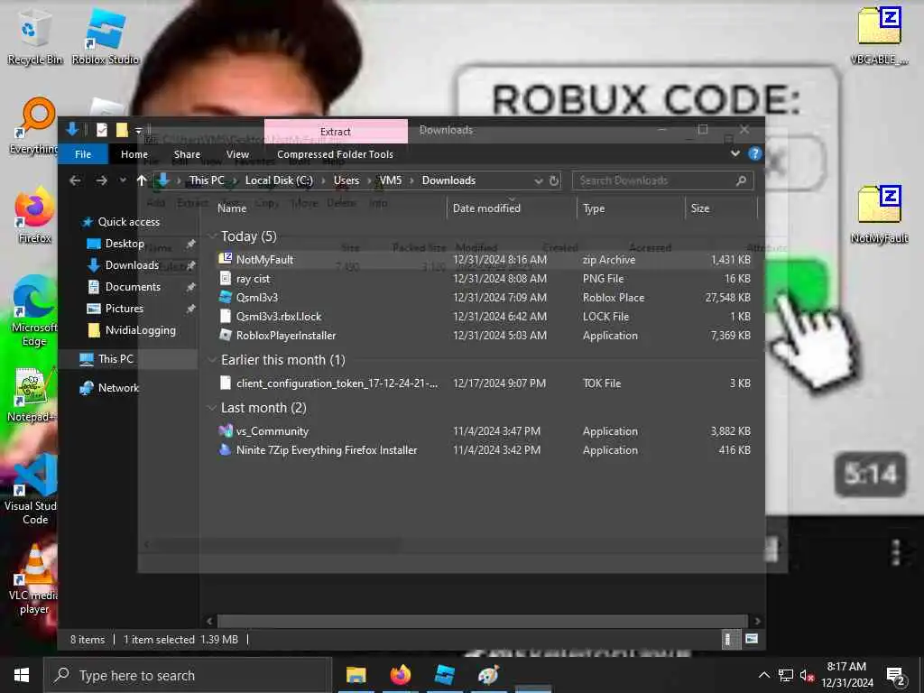Open the Visual Studio Code desktop shortcut
The width and height of the screenshot is (924, 693).
click(31, 489)
